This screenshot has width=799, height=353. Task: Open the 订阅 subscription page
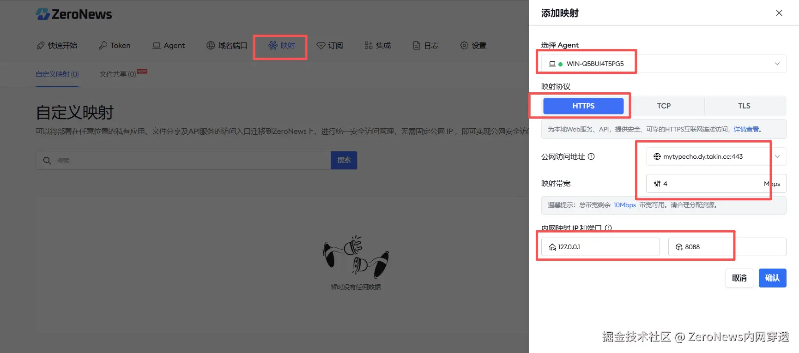(330, 45)
